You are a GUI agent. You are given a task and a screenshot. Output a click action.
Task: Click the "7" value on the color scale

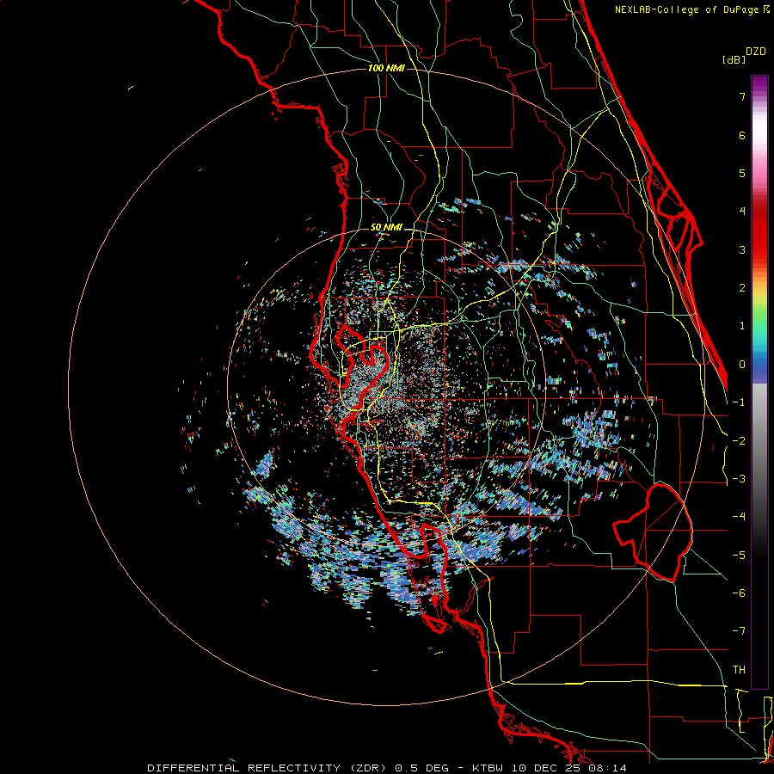click(x=742, y=96)
